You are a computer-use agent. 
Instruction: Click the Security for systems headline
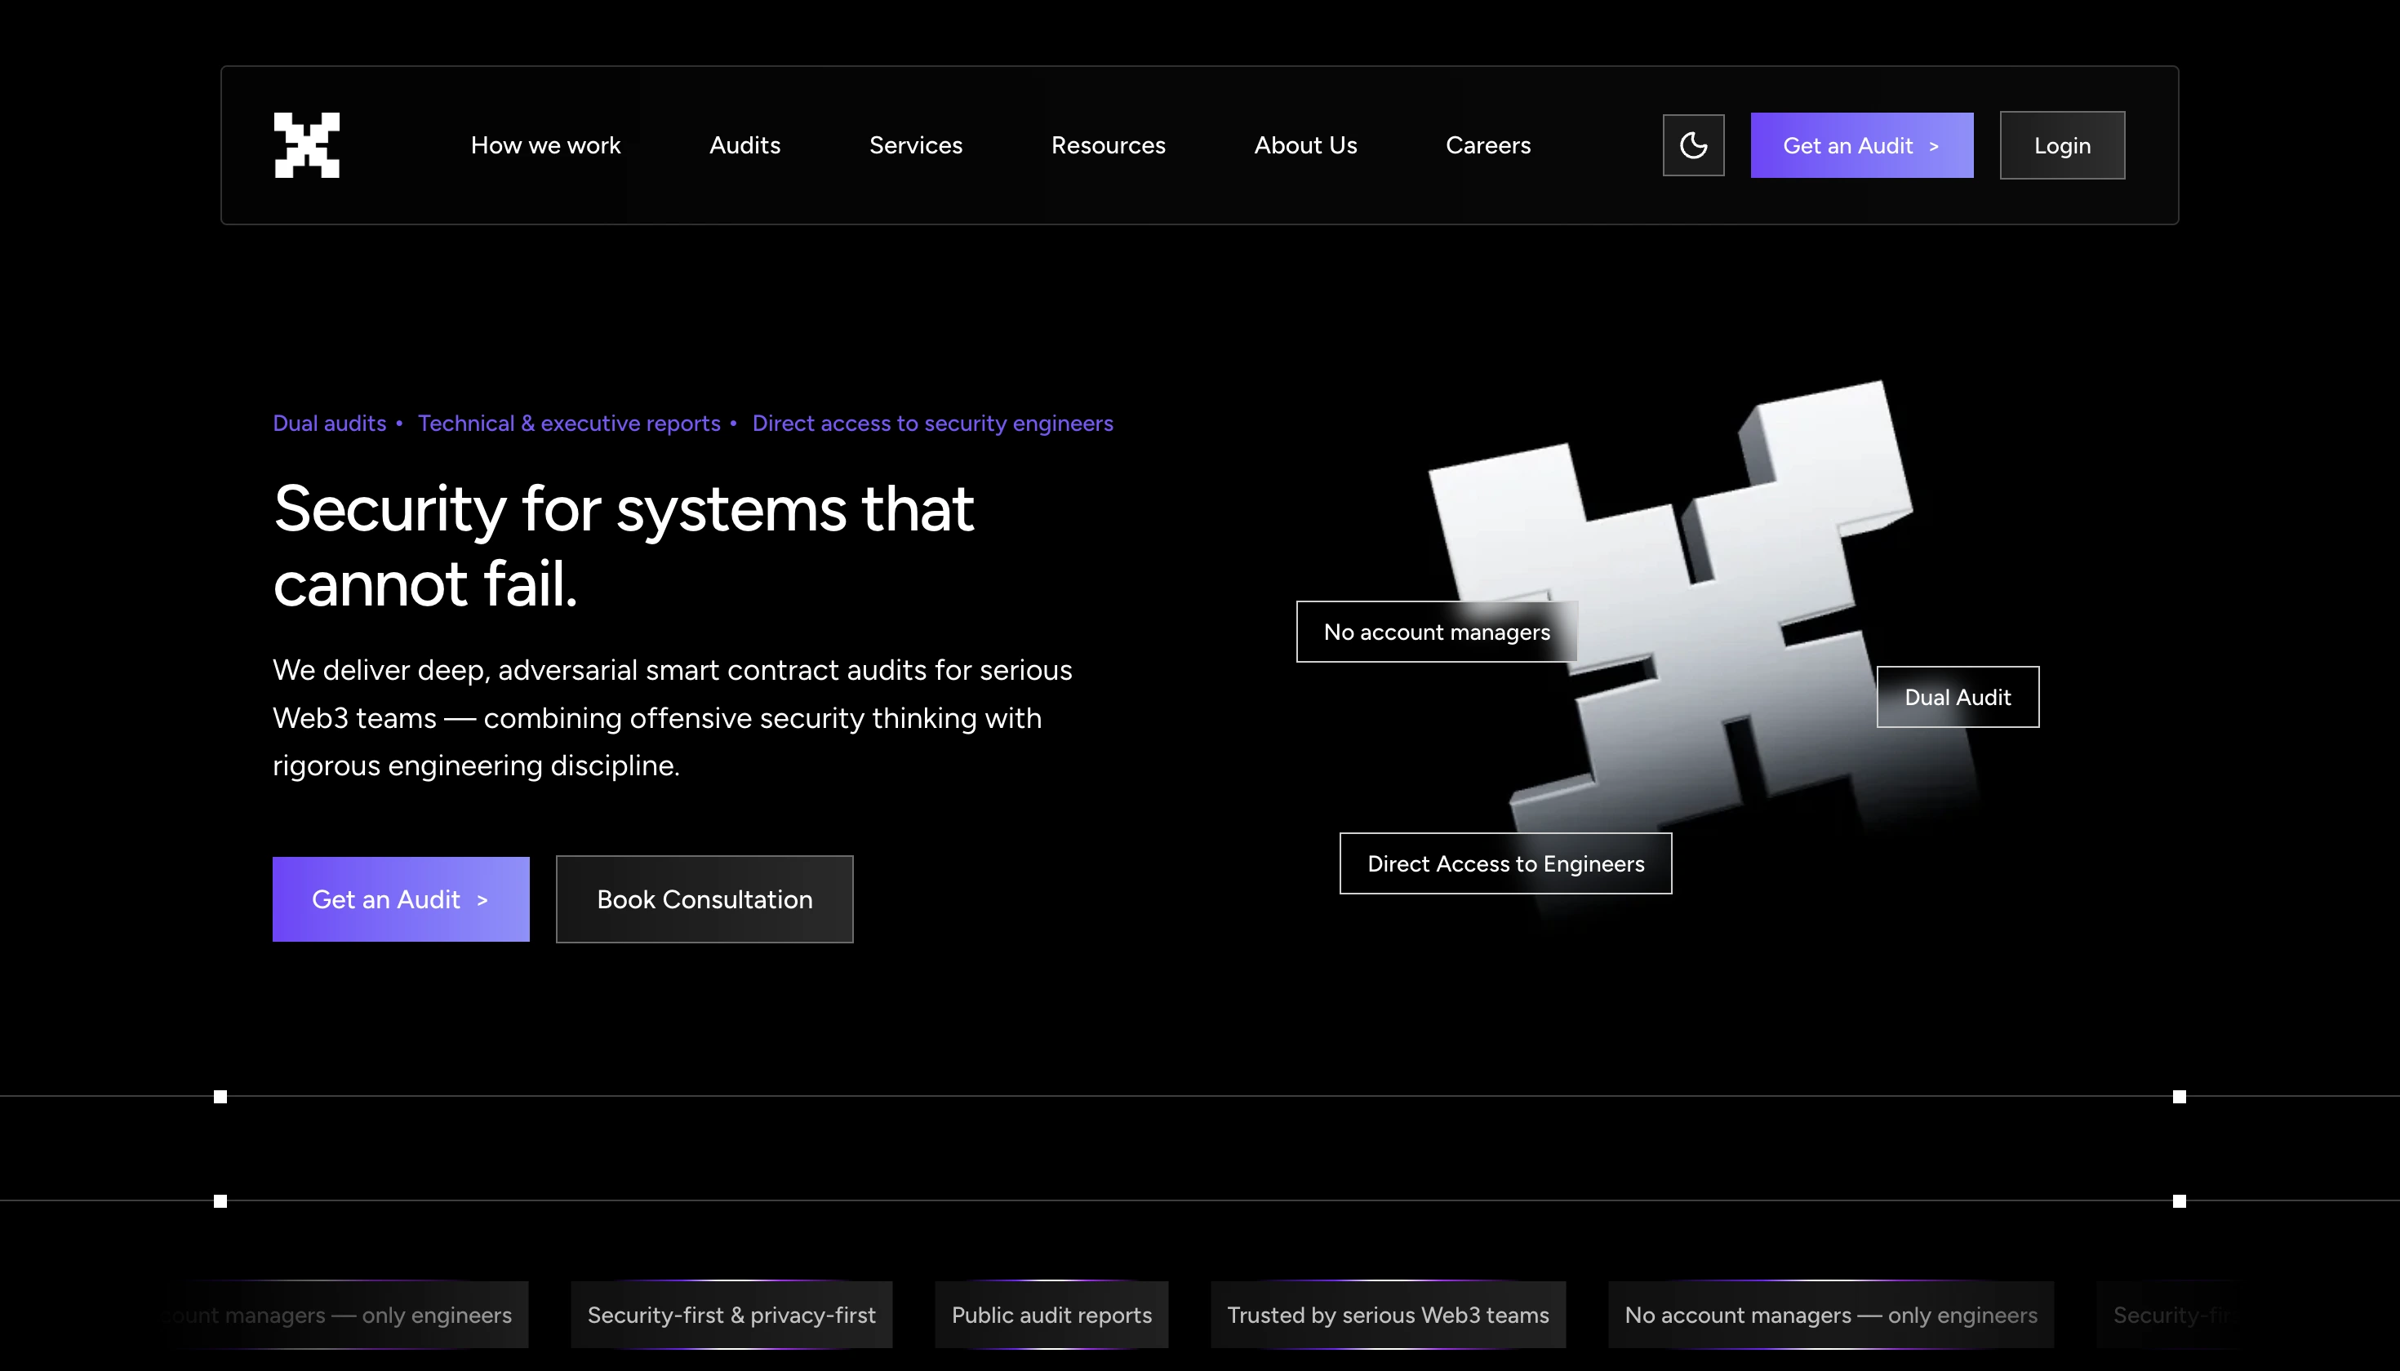[624, 545]
